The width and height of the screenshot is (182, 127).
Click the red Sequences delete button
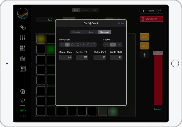tap(151, 19)
